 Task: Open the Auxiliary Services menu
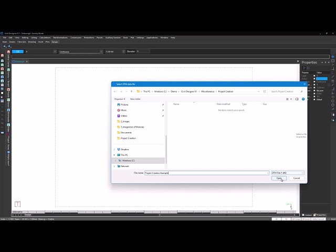113,37
